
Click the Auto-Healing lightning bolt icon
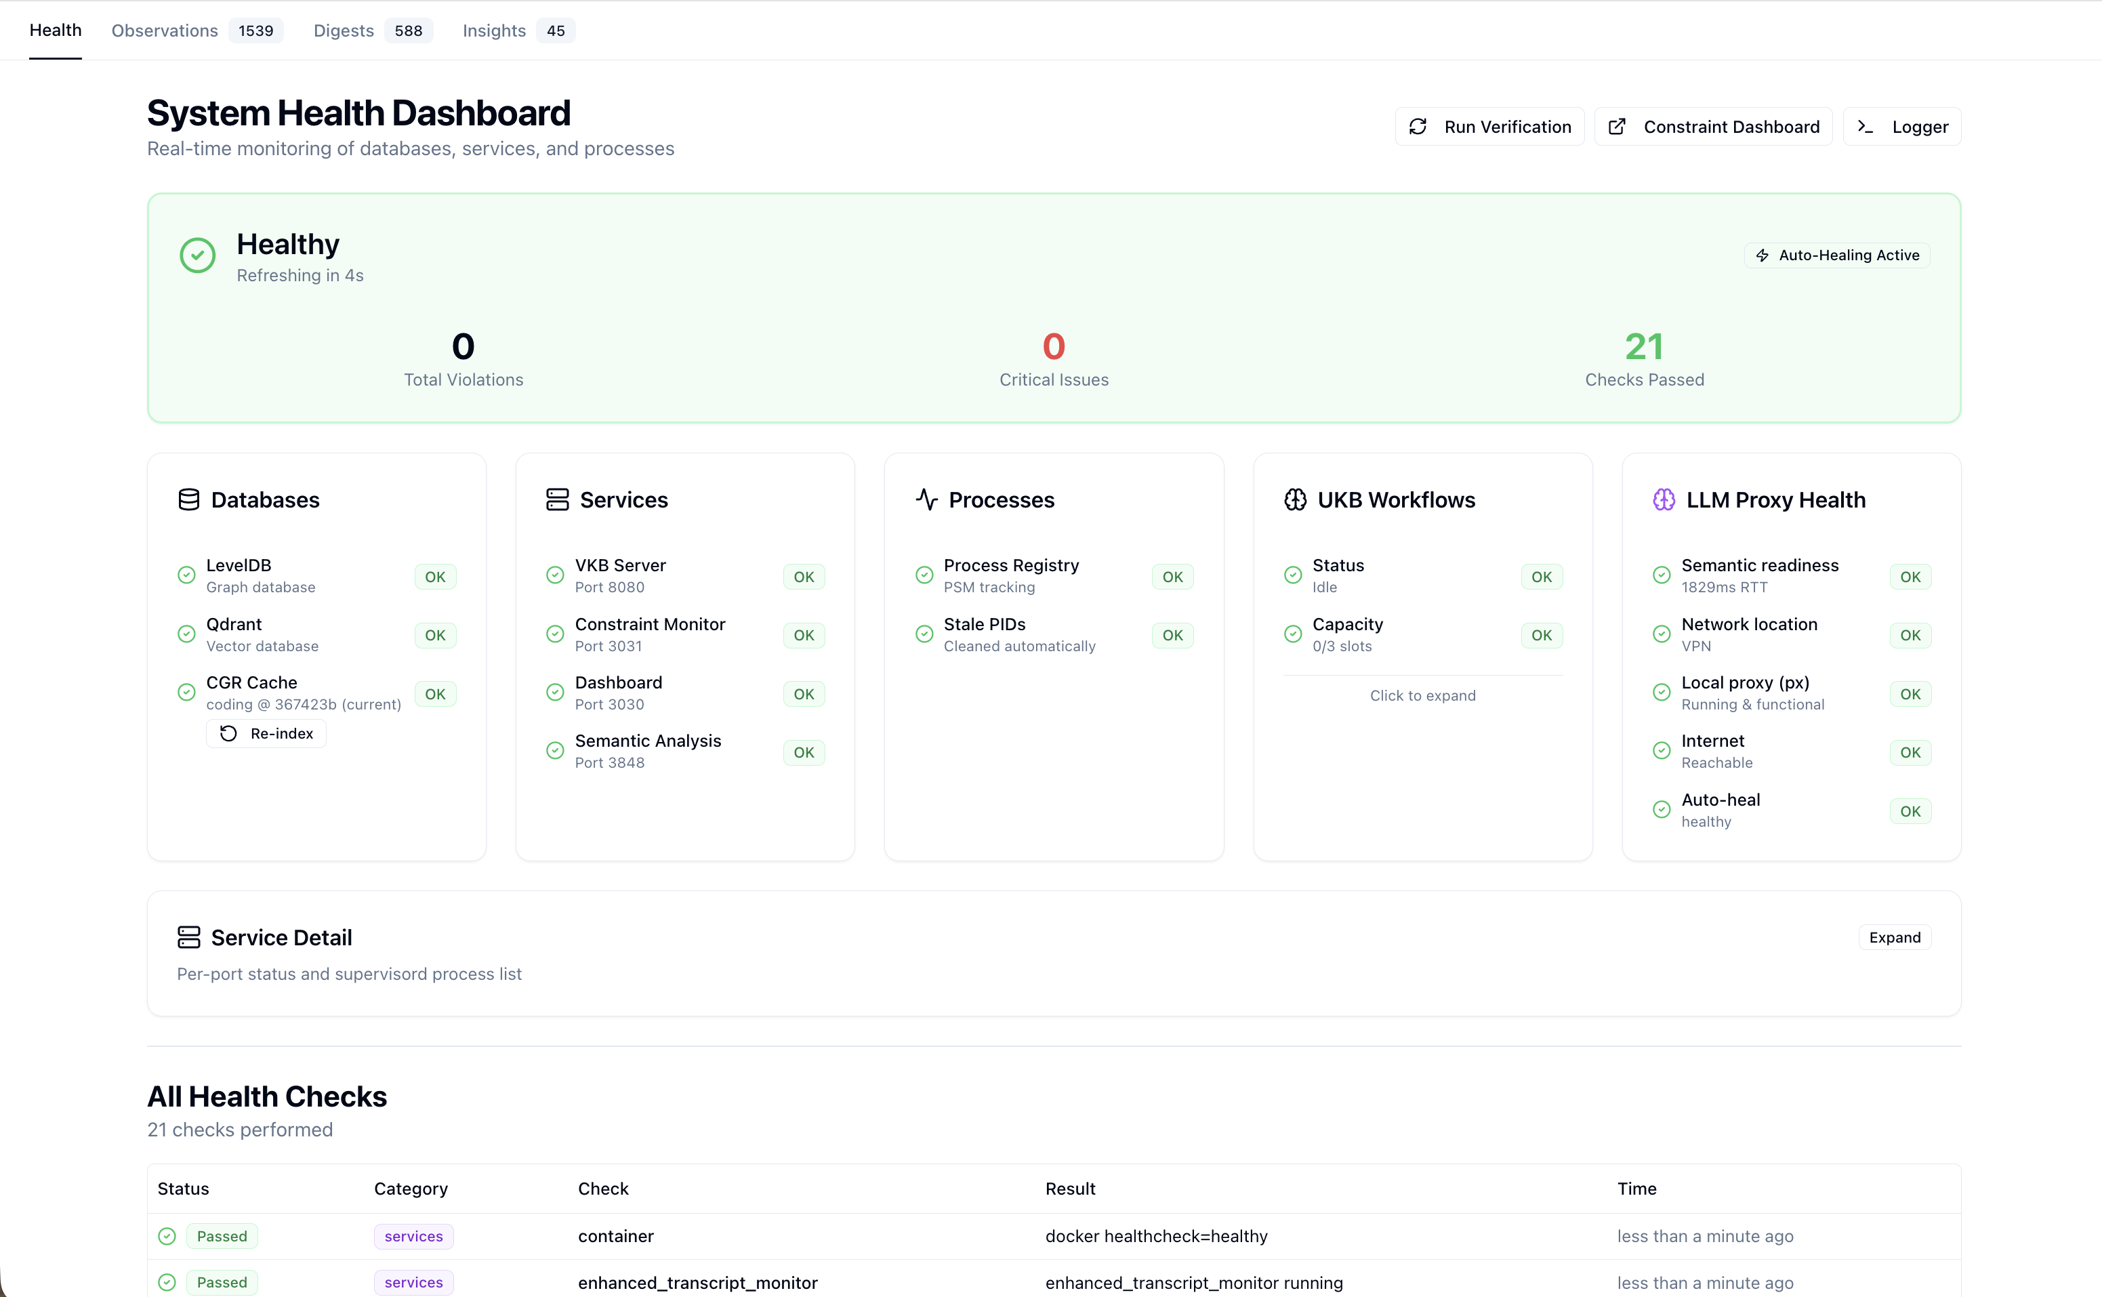pos(1763,255)
